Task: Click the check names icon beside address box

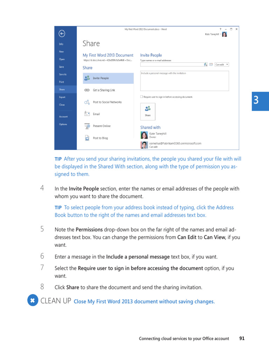Action: pyautogui.click(x=205, y=65)
